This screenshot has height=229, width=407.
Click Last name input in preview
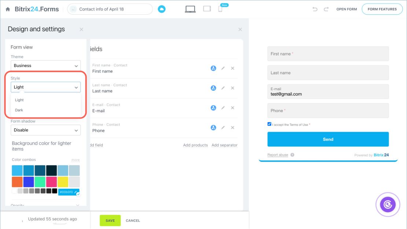pos(328,72)
